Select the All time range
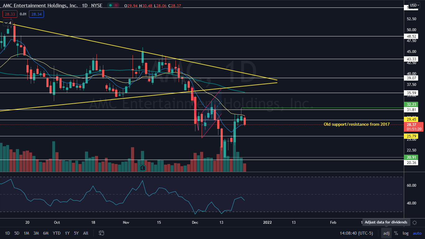Viewport: 425px width, 239px height. (x=86, y=233)
